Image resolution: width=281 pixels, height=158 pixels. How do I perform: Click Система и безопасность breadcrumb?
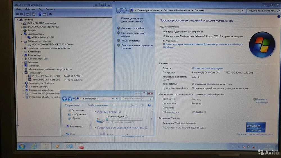(177, 10)
